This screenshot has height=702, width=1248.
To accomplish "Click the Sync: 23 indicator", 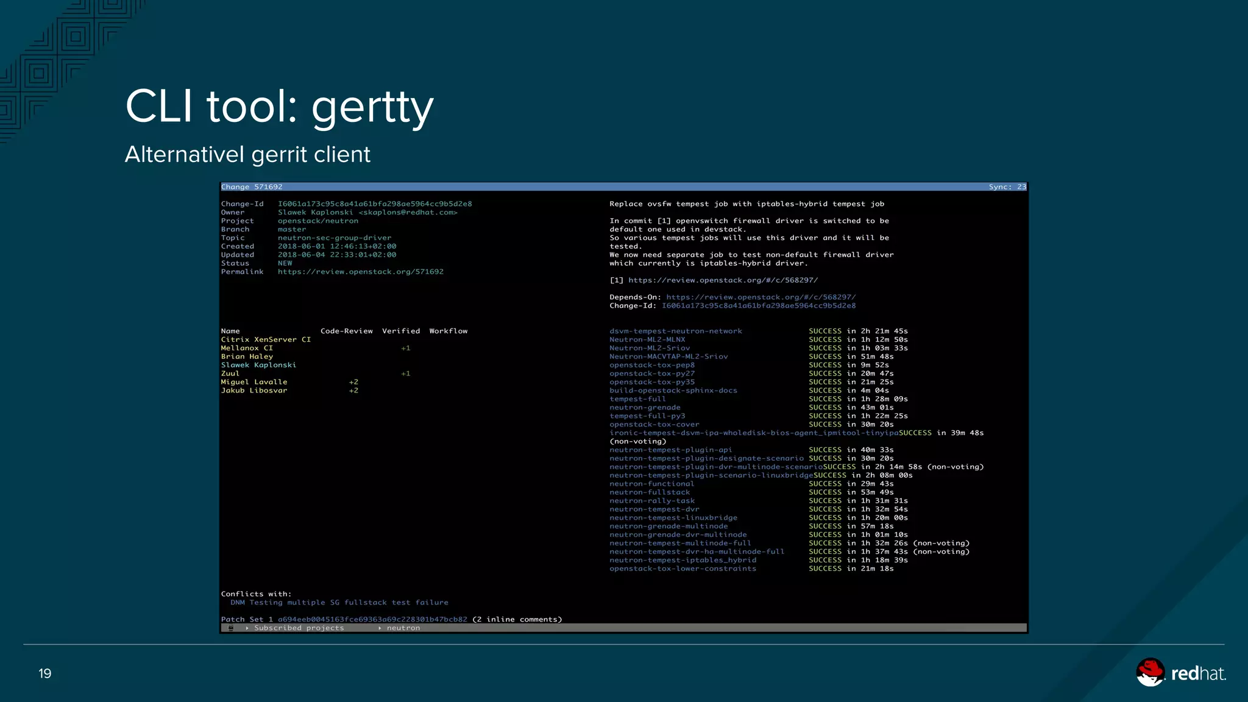I will (1008, 187).
